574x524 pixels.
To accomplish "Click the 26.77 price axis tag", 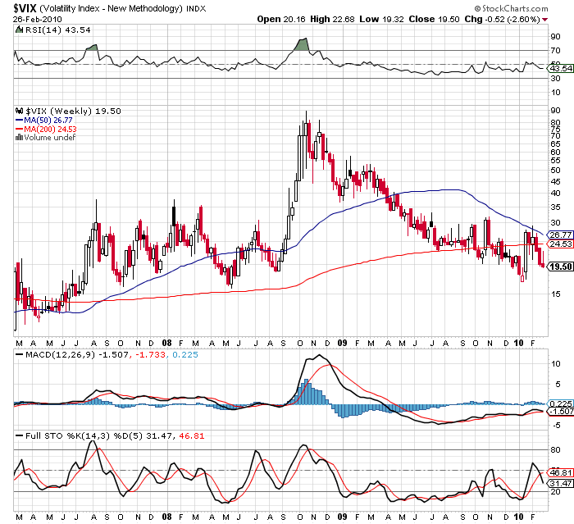I will pos(560,235).
